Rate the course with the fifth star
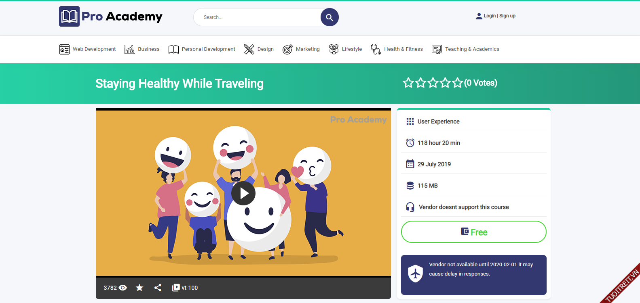Viewport: 640px width, 303px height. coord(457,83)
